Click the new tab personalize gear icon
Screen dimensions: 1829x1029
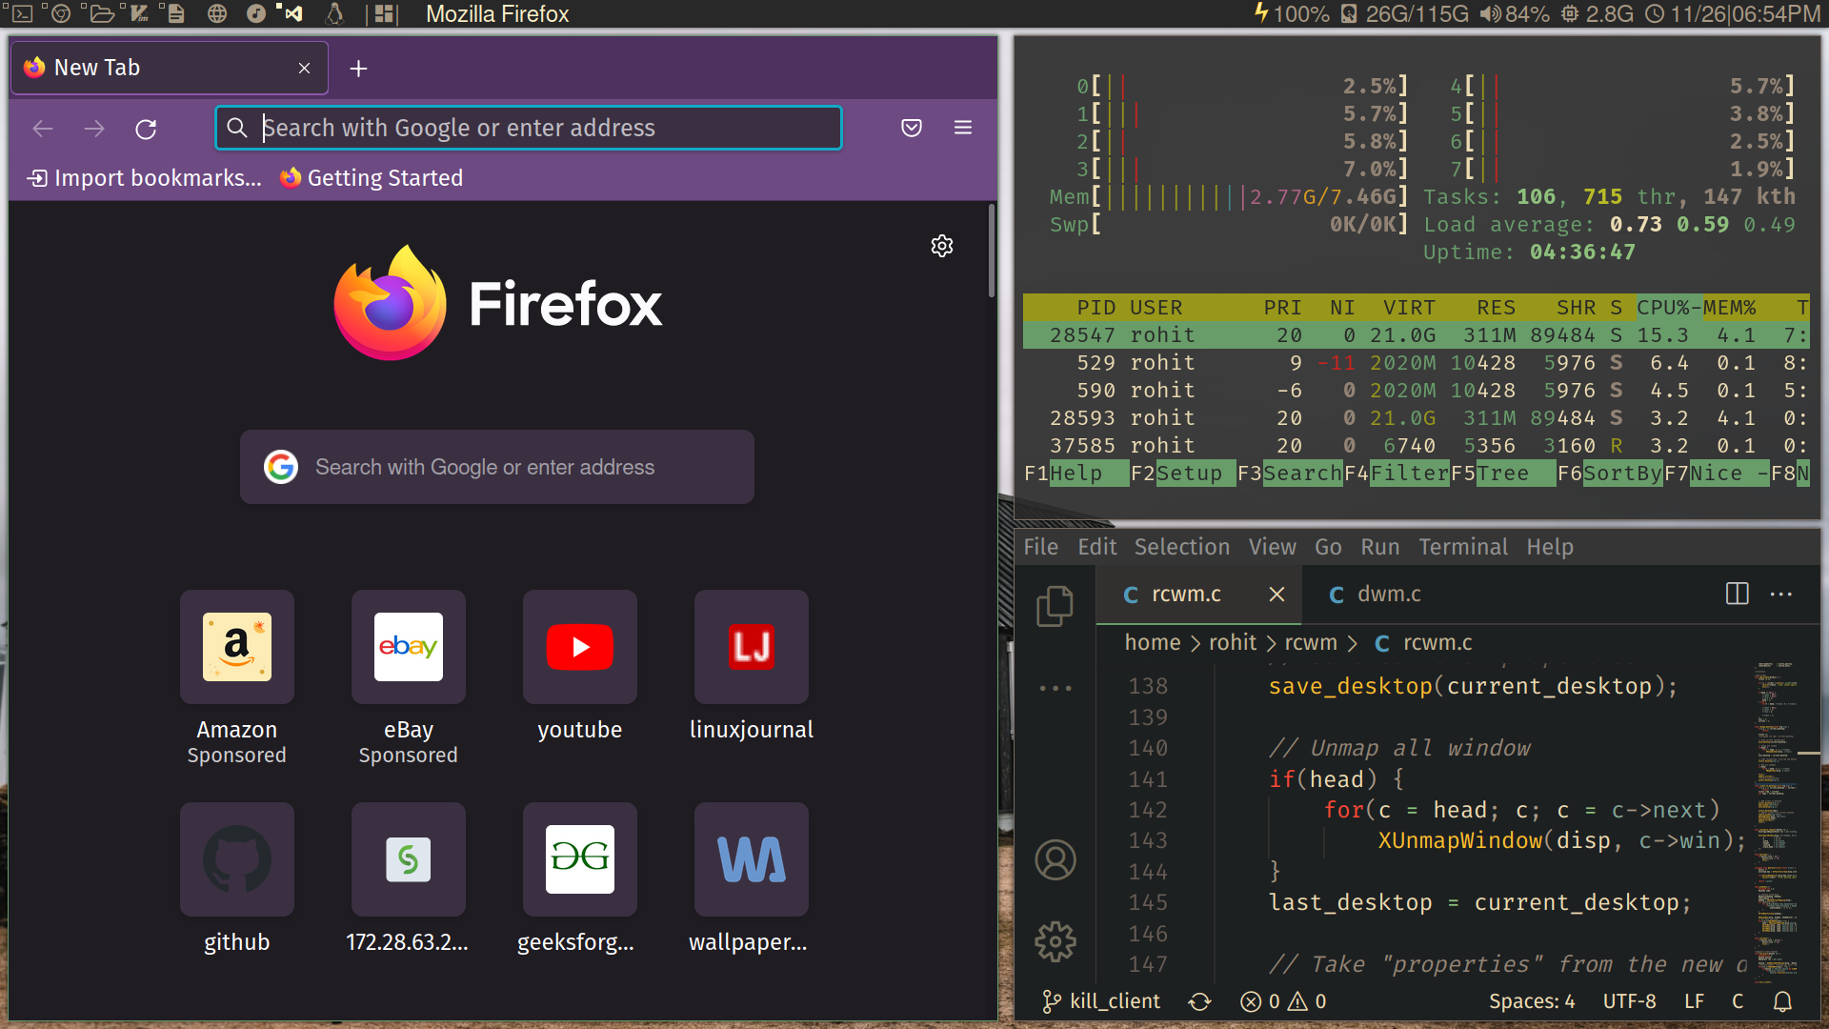tap(941, 246)
